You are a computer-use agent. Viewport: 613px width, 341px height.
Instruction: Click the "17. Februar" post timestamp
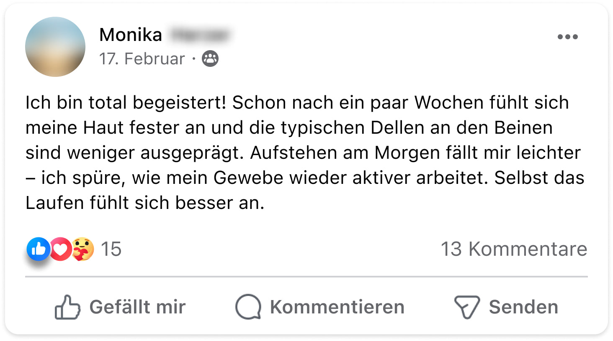point(142,59)
